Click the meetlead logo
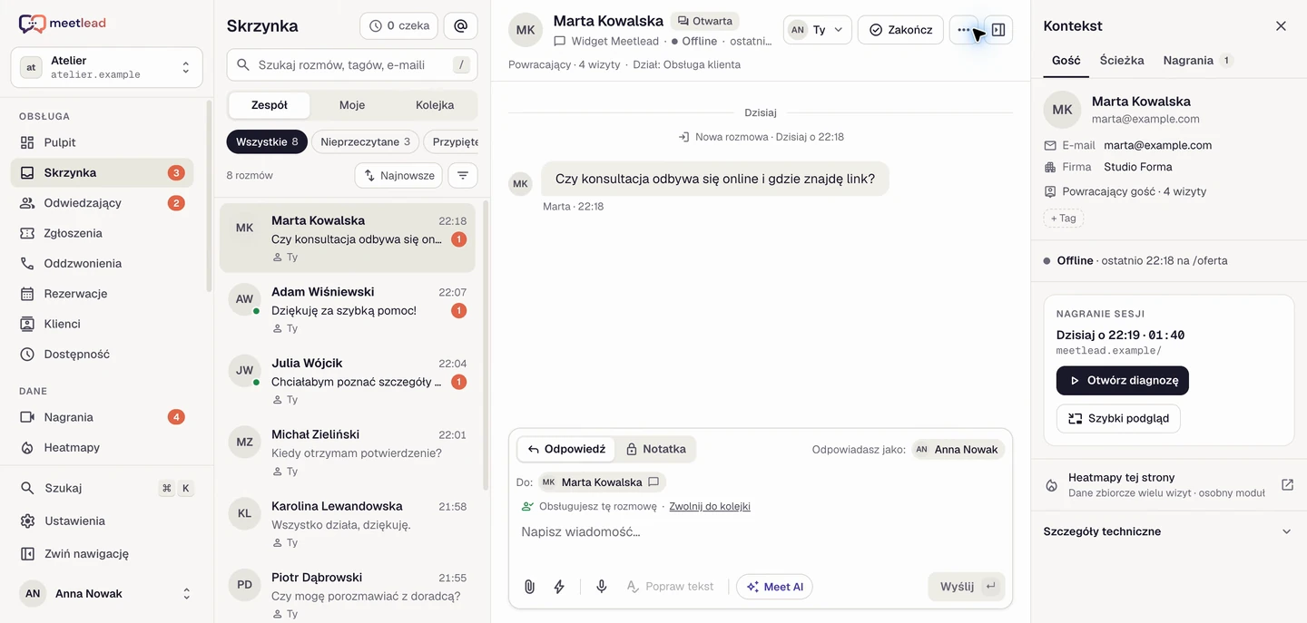Viewport: 1307px width, 623px height. coord(63,24)
